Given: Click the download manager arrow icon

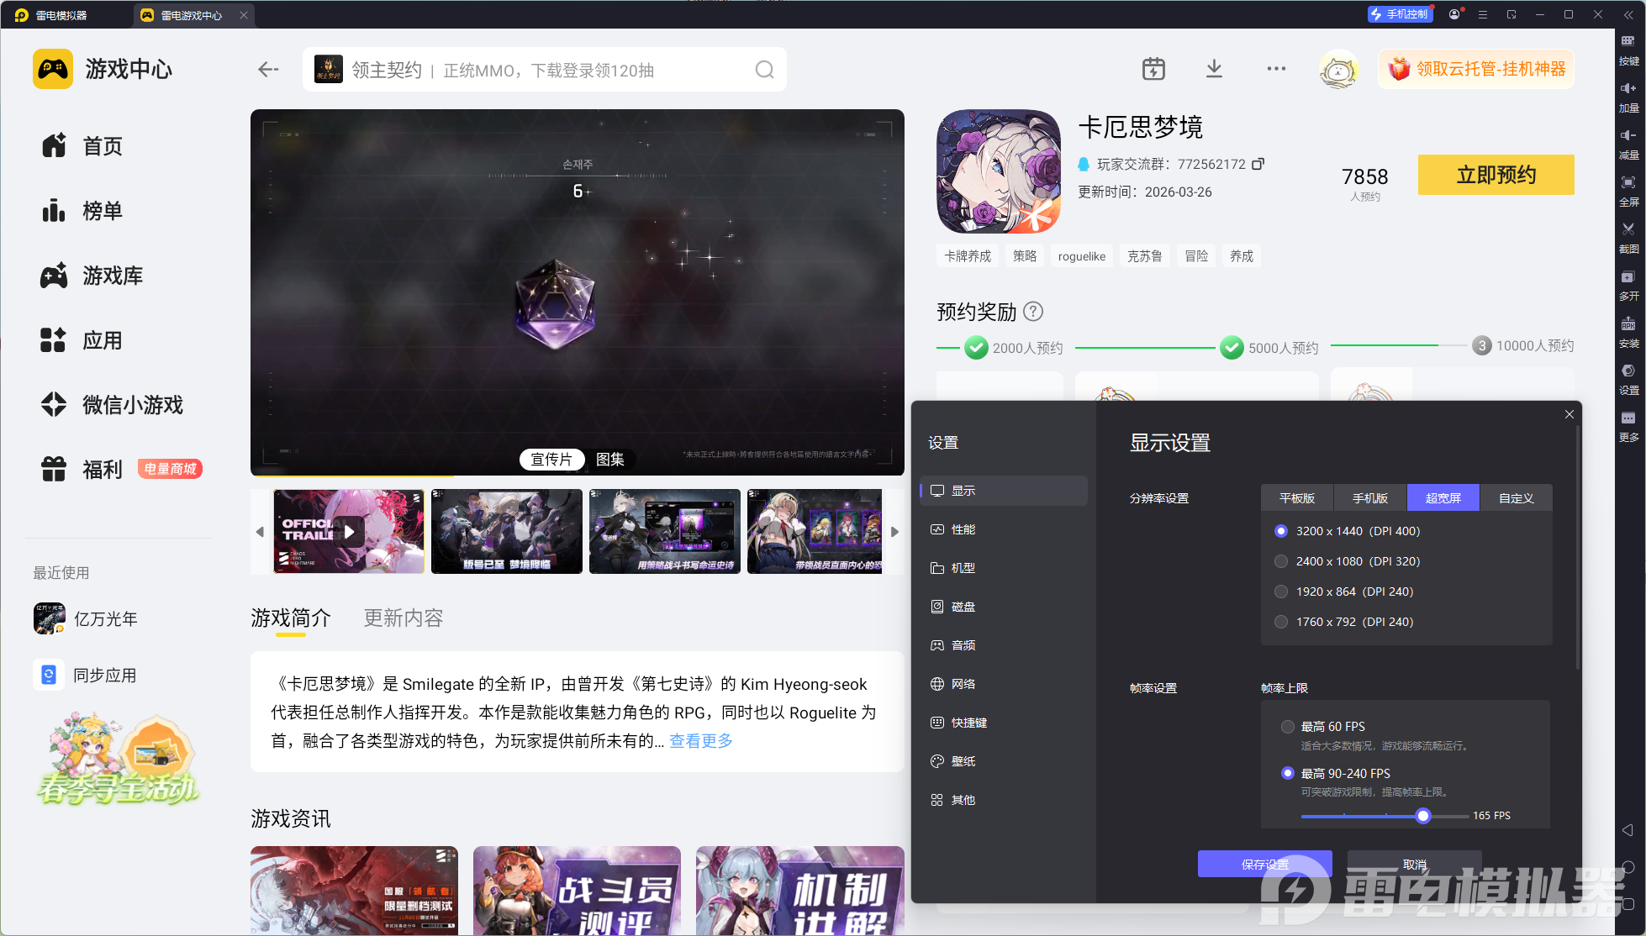Looking at the screenshot, I should (1214, 69).
